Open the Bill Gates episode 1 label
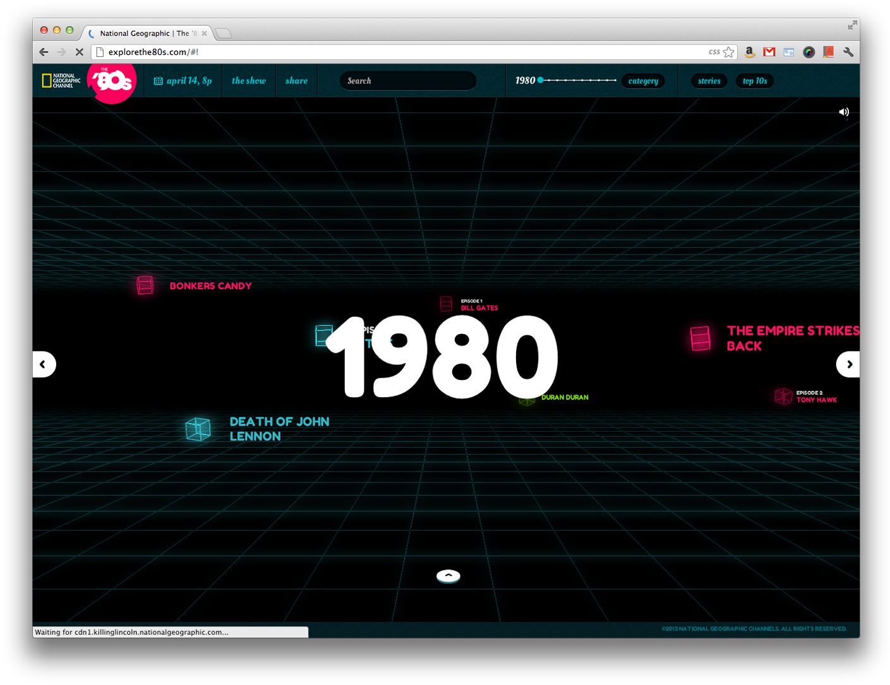 479,305
